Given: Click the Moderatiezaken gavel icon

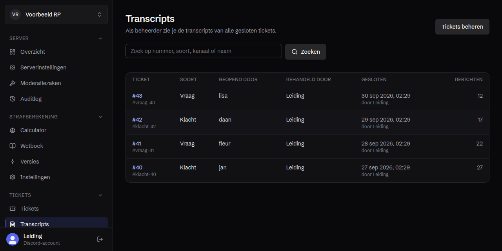Looking at the screenshot, I should tap(13, 83).
